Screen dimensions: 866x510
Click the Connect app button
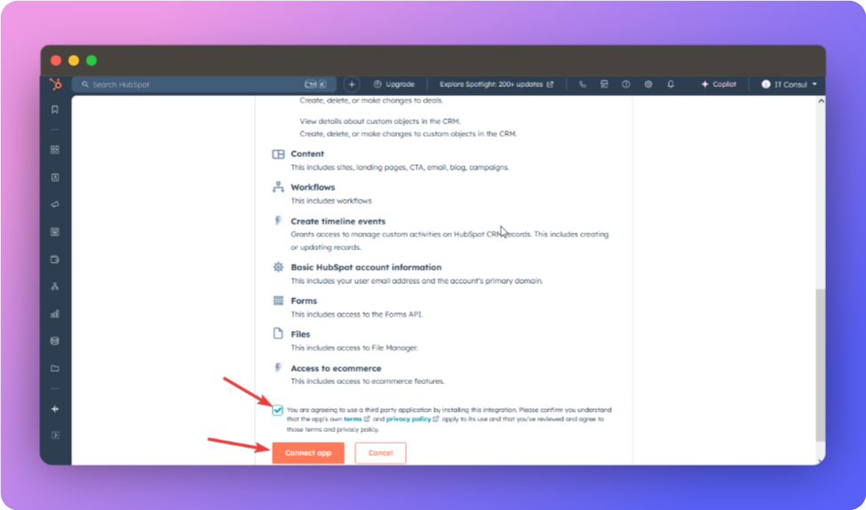click(x=308, y=452)
